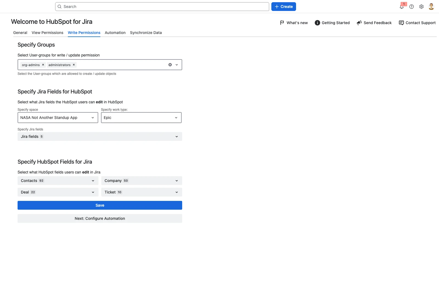This screenshot has height=296, width=439.
Task: Click the Contact Support chat icon
Action: (401, 23)
